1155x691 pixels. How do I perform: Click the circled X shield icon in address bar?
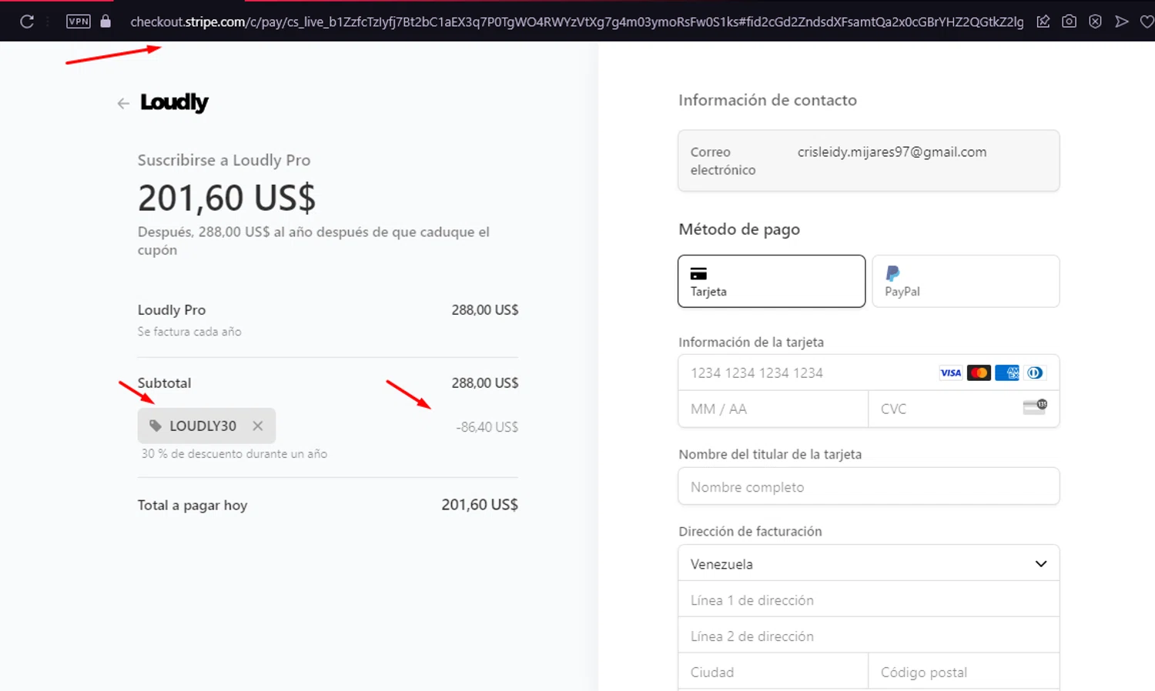click(x=1095, y=22)
